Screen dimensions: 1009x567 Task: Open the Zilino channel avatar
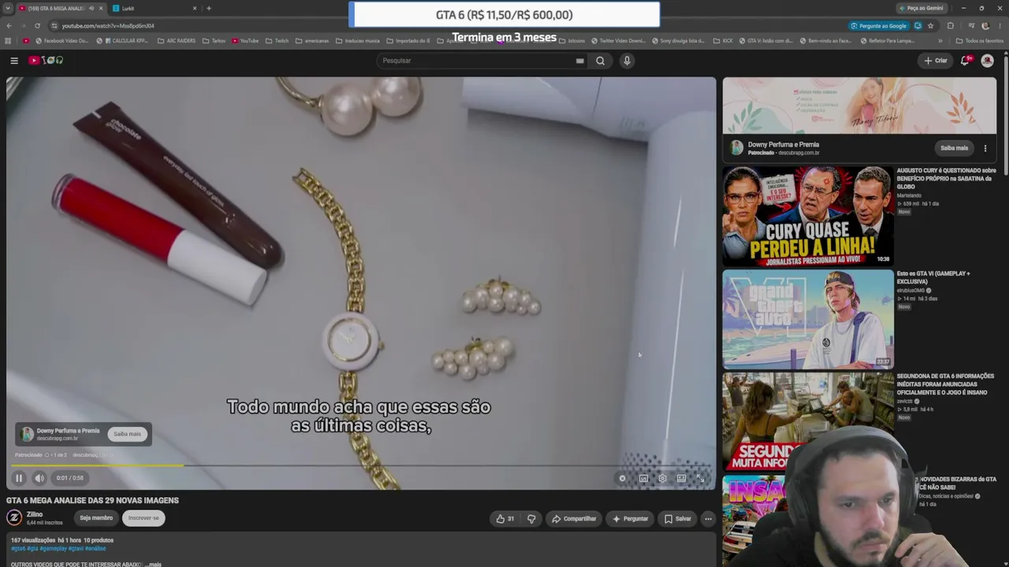pyautogui.click(x=14, y=517)
